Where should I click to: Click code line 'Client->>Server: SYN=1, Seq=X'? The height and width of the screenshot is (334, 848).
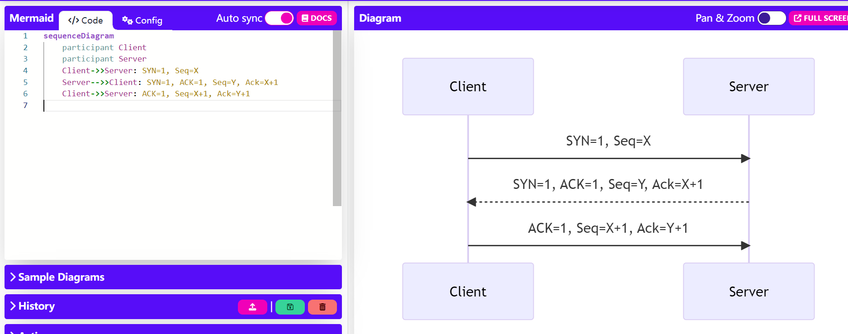coord(130,71)
